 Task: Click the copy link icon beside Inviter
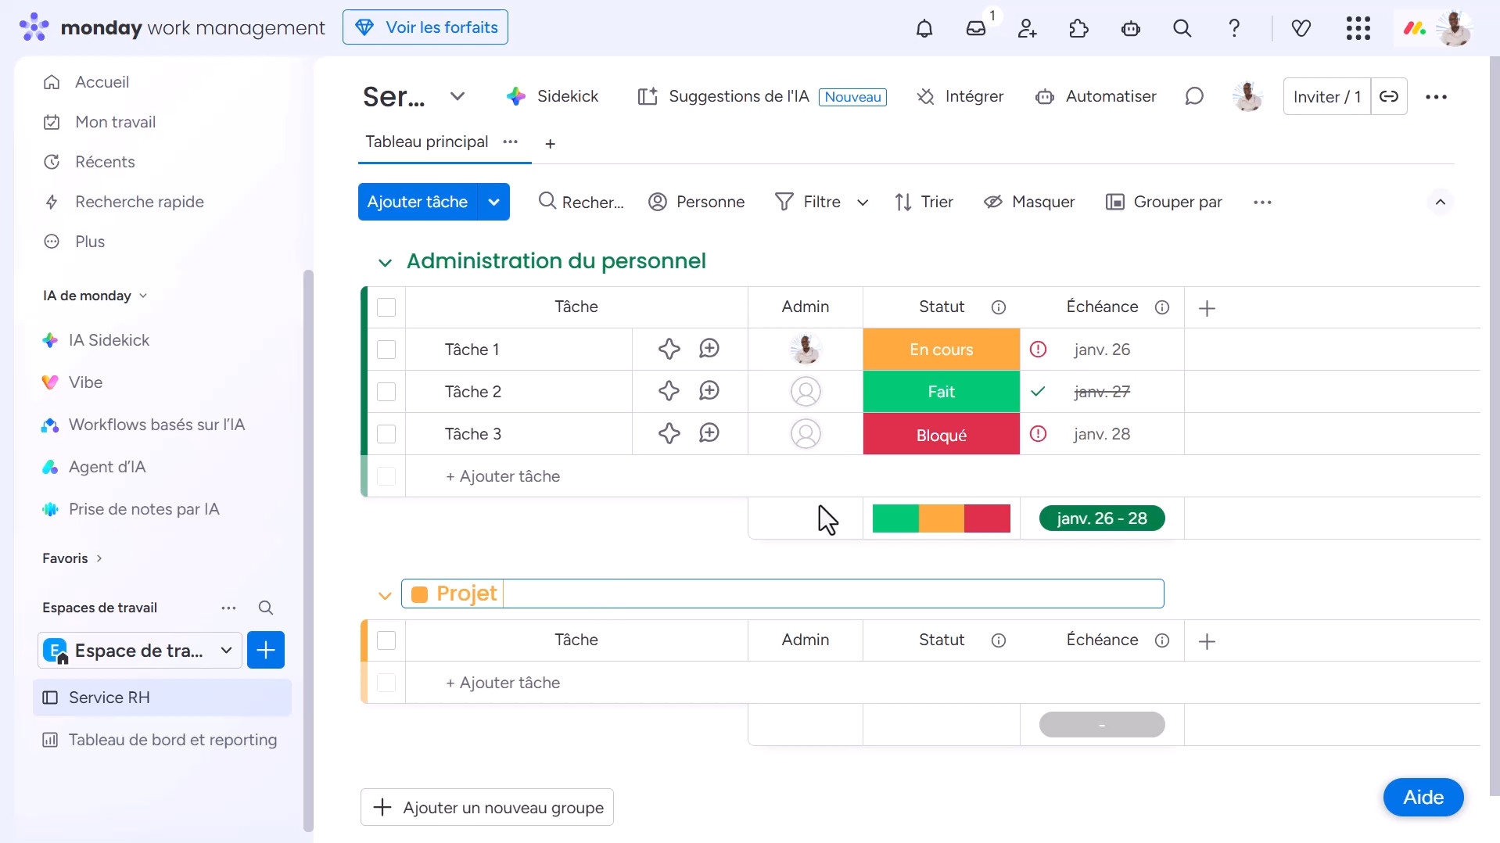(x=1389, y=96)
